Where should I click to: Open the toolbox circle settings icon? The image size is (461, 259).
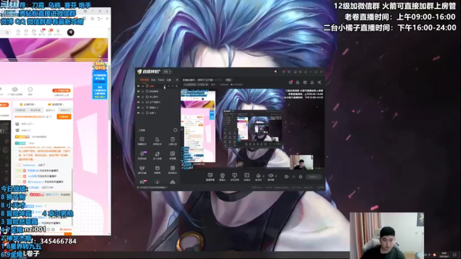pyautogui.click(x=175, y=130)
